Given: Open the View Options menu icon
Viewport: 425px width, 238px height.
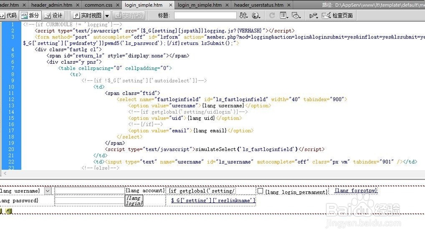Looking at the screenshot, I should click(x=284, y=15).
